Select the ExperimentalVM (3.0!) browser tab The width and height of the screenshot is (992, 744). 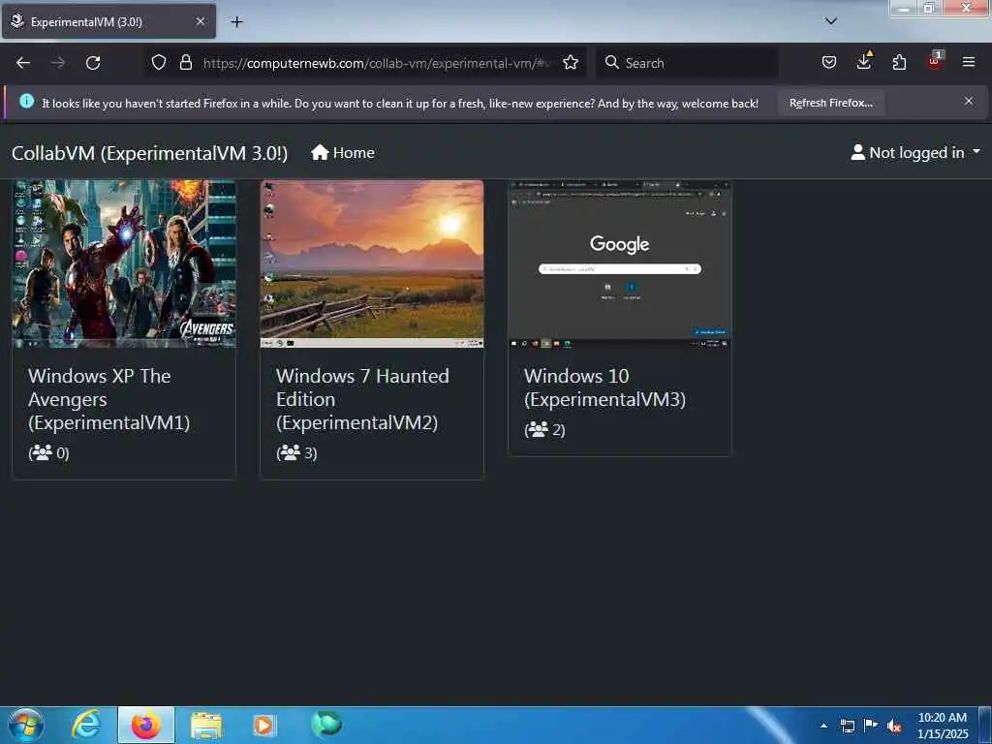[x=108, y=21]
